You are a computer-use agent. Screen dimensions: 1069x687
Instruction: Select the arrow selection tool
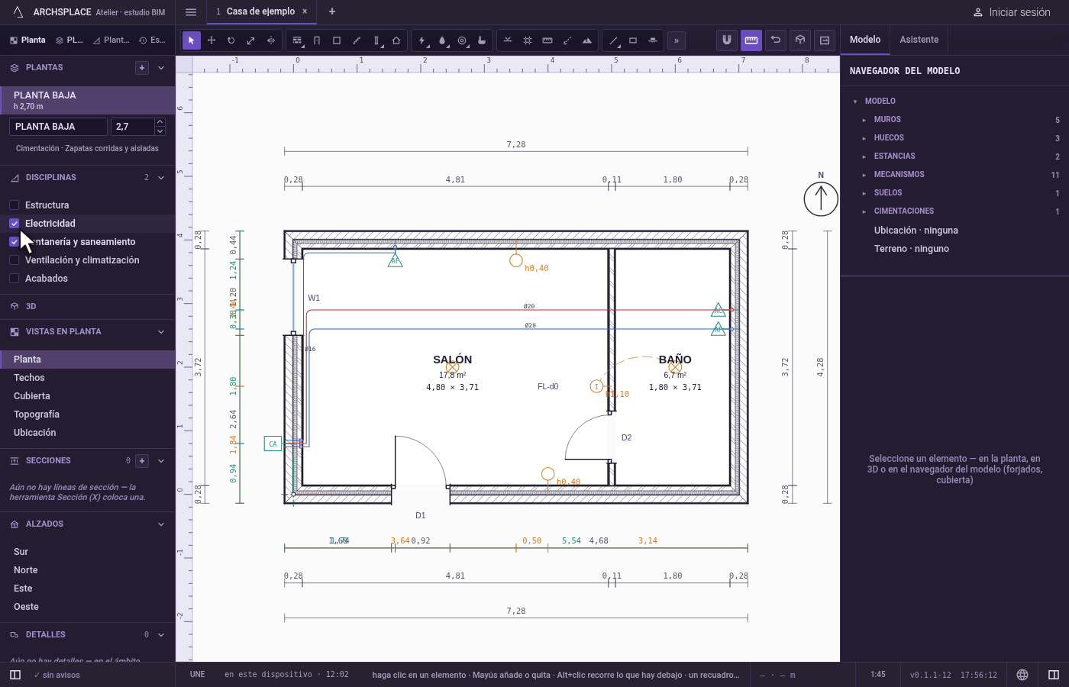(x=192, y=40)
